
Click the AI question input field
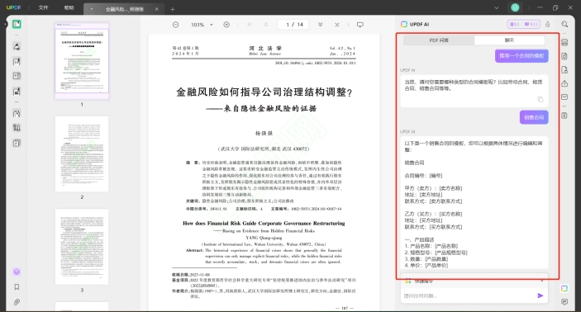coord(469,295)
